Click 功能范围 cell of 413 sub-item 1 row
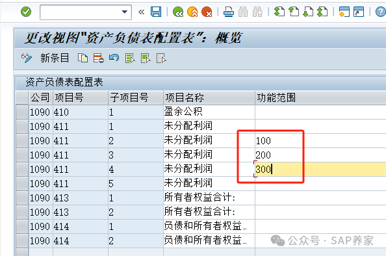Image resolution: width=386 pixels, height=256 pixels. (320, 198)
